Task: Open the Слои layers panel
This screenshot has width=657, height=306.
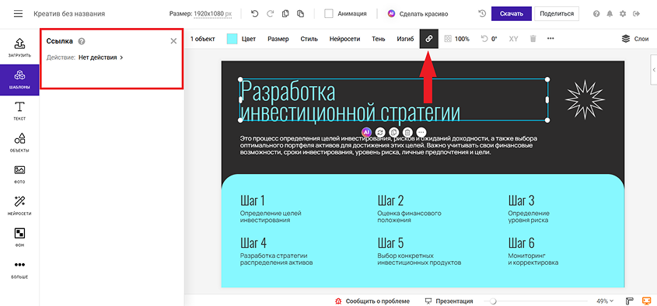Action: pyautogui.click(x=635, y=39)
